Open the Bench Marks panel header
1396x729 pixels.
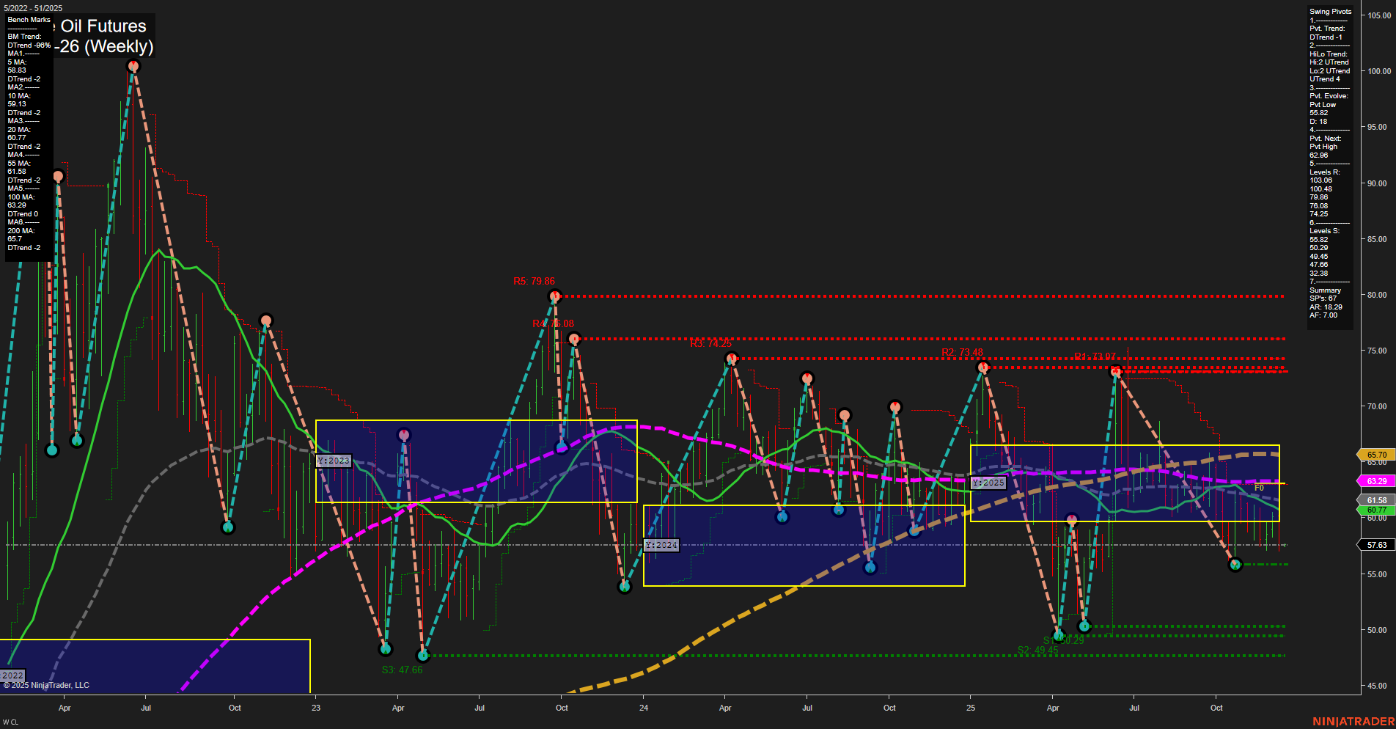(x=28, y=20)
